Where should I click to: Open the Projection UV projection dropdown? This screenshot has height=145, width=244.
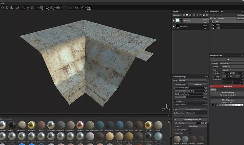click(x=232, y=63)
